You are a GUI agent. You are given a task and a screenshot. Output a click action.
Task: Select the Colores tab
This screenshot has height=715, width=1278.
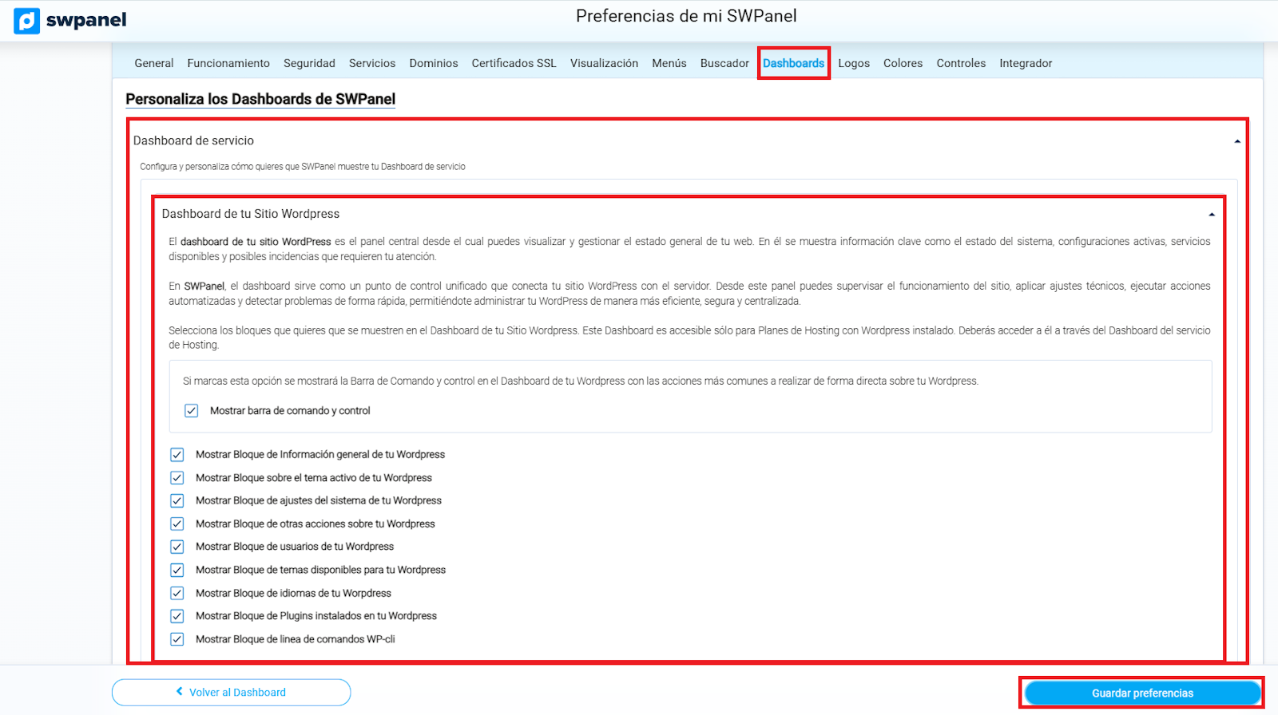pyautogui.click(x=903, y=63)
